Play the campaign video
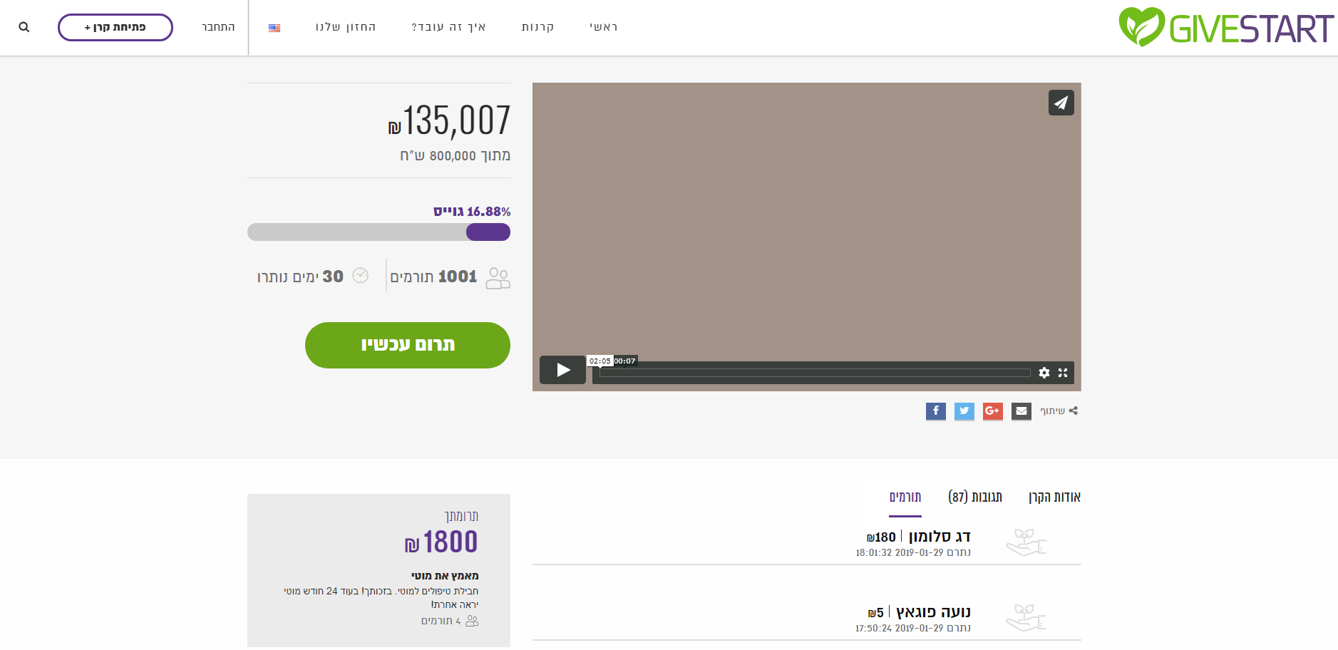Viewport: 1338px width, 650px height. (x=562, y=370)
